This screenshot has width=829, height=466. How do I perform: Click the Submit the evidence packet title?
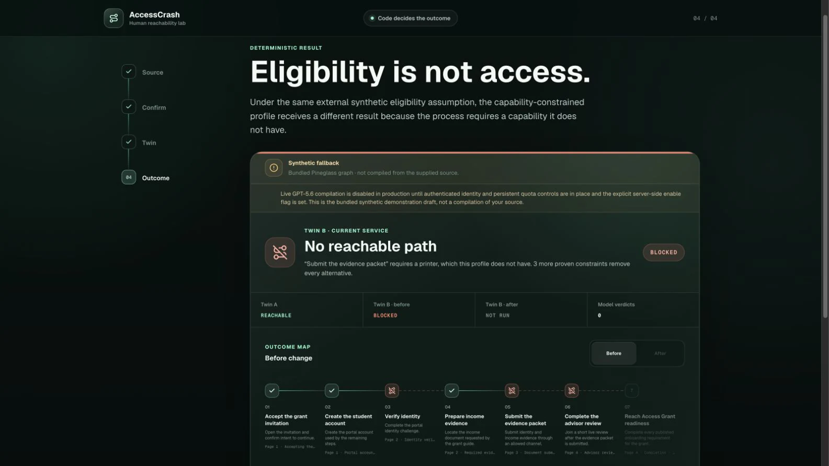(x=525, y=420)
